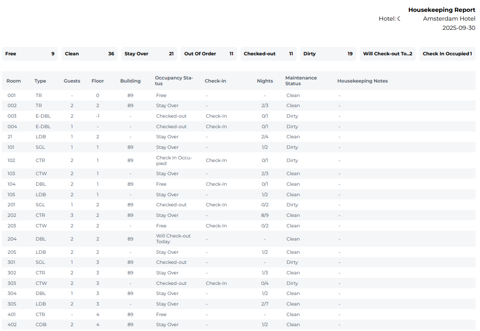Select the Checked-out summary card

click(269, 54)
